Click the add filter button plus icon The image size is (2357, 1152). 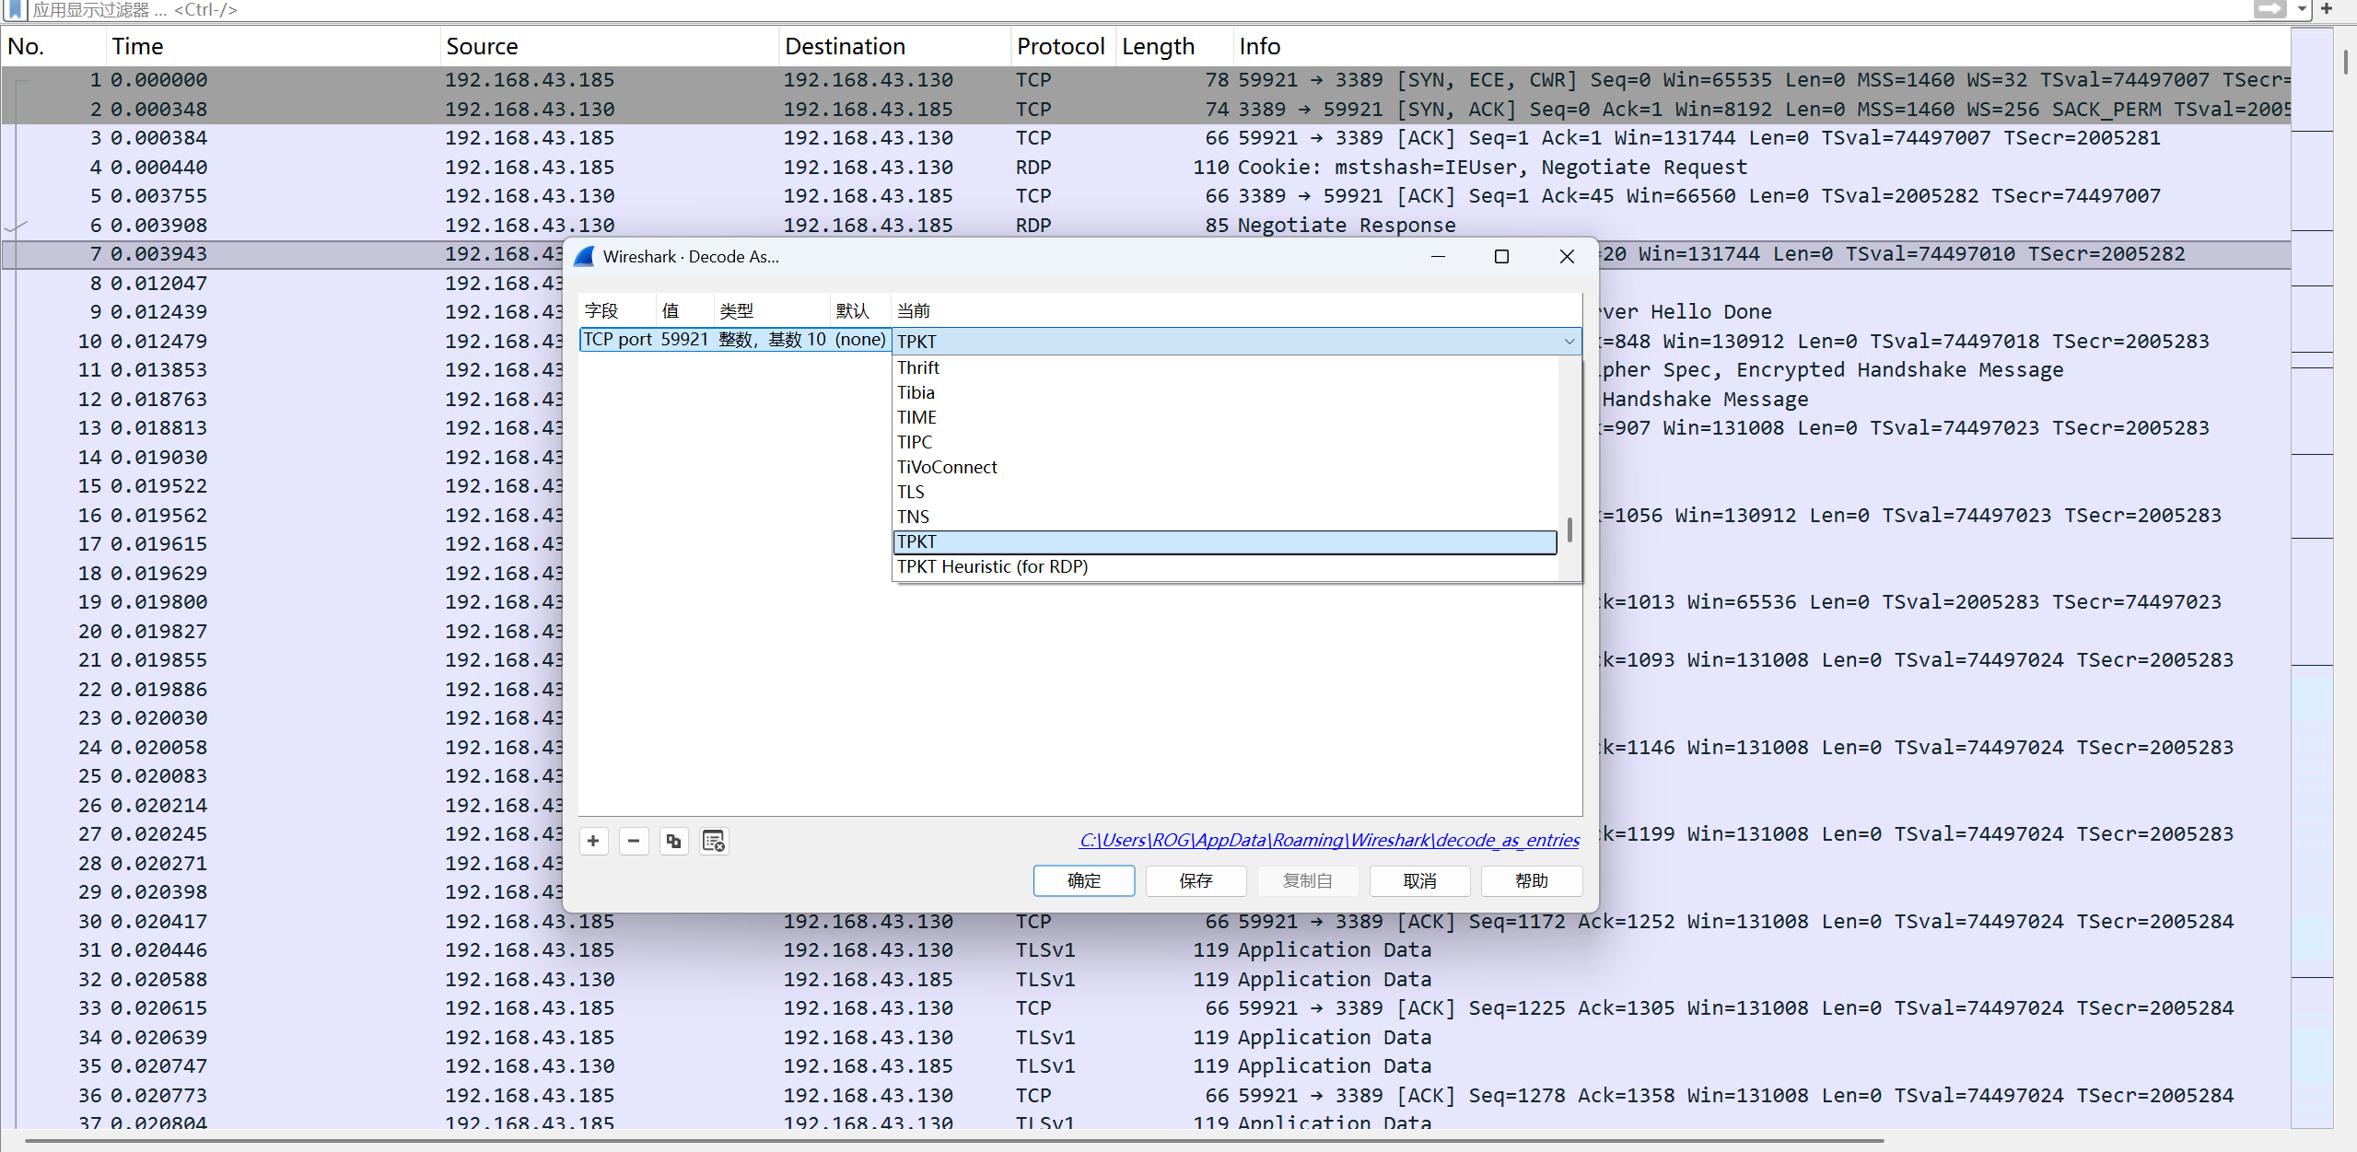[x=2327, y=9]
